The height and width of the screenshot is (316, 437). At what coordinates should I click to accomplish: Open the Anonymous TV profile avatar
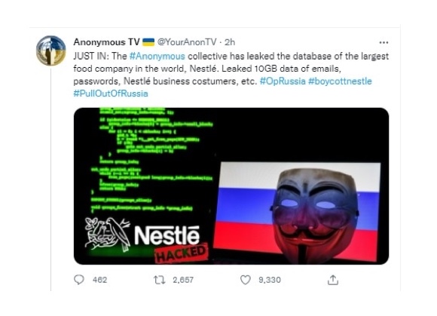click(51, 51)
